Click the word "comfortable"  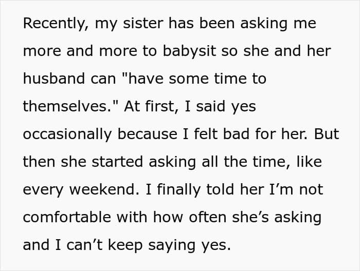[x=67, y=217]
